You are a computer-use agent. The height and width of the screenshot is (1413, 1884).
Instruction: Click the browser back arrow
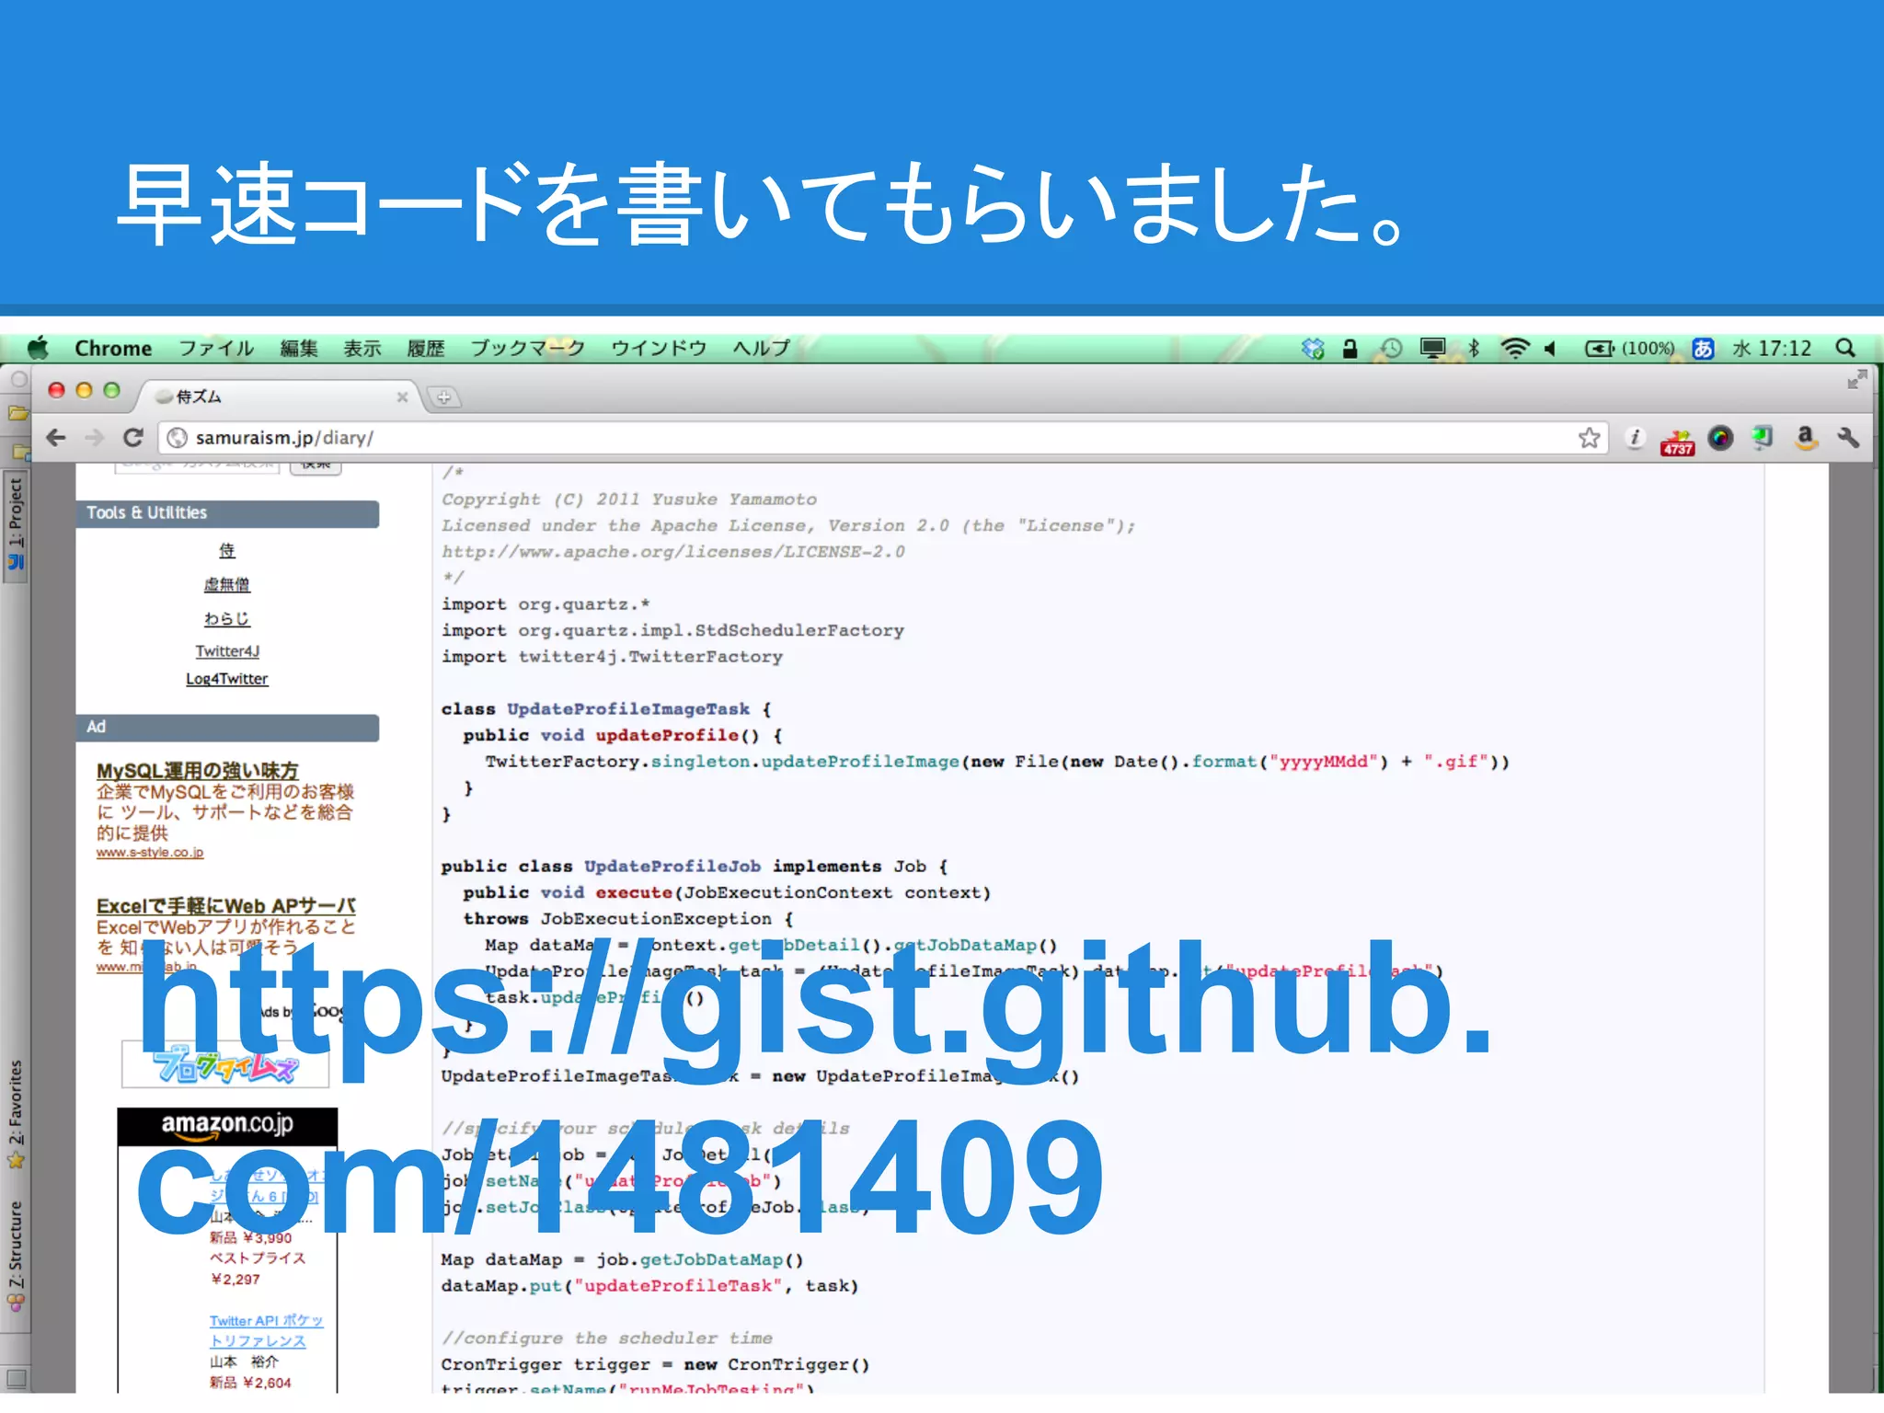pyautogui.click(x=56, y=438)
